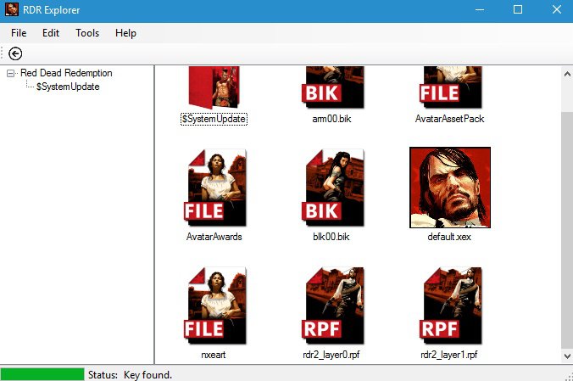
Task: Click the green status progress bar
Action: [x=42, y=374]
